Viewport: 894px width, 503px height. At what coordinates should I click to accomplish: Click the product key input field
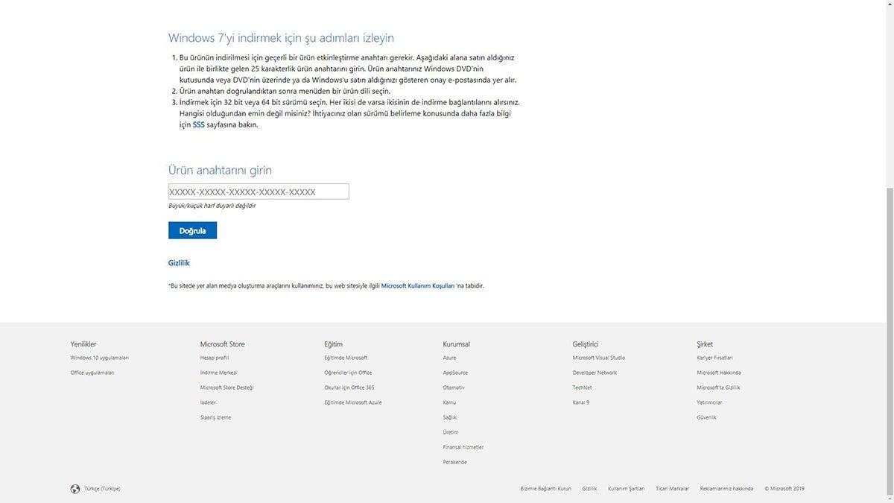tap(259, 192)
